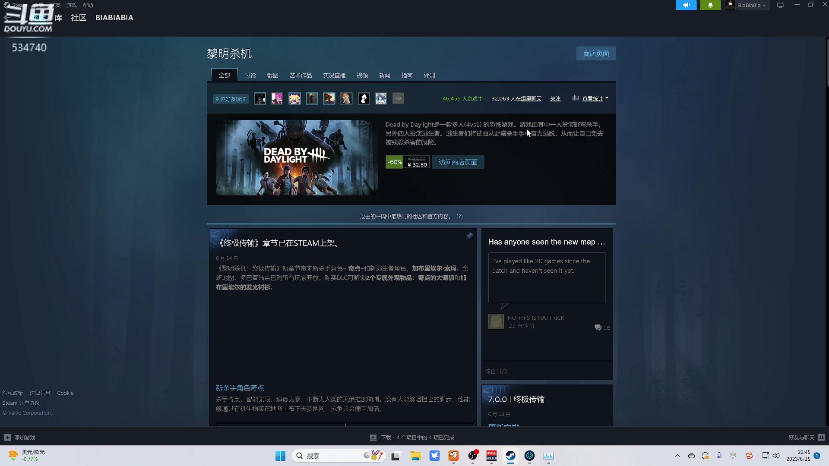This screenshot has width=829, height=466.
Task: Click the Steam 订户协议 link
Action: 21,403
